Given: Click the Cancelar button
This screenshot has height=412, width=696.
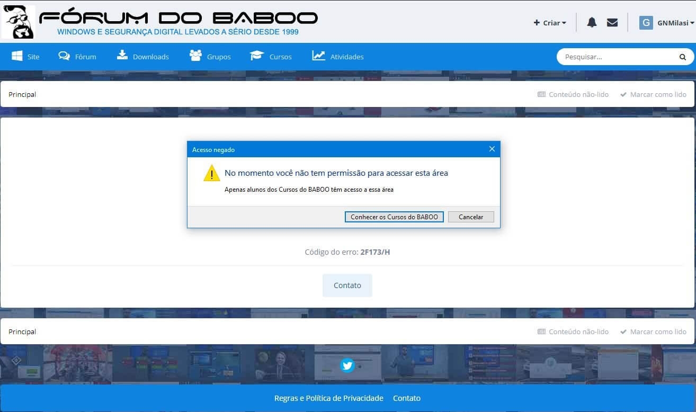Looking at the screenshot, I should point(471,217).
